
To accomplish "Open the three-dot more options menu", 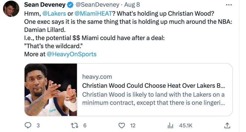I will (228, 5).
